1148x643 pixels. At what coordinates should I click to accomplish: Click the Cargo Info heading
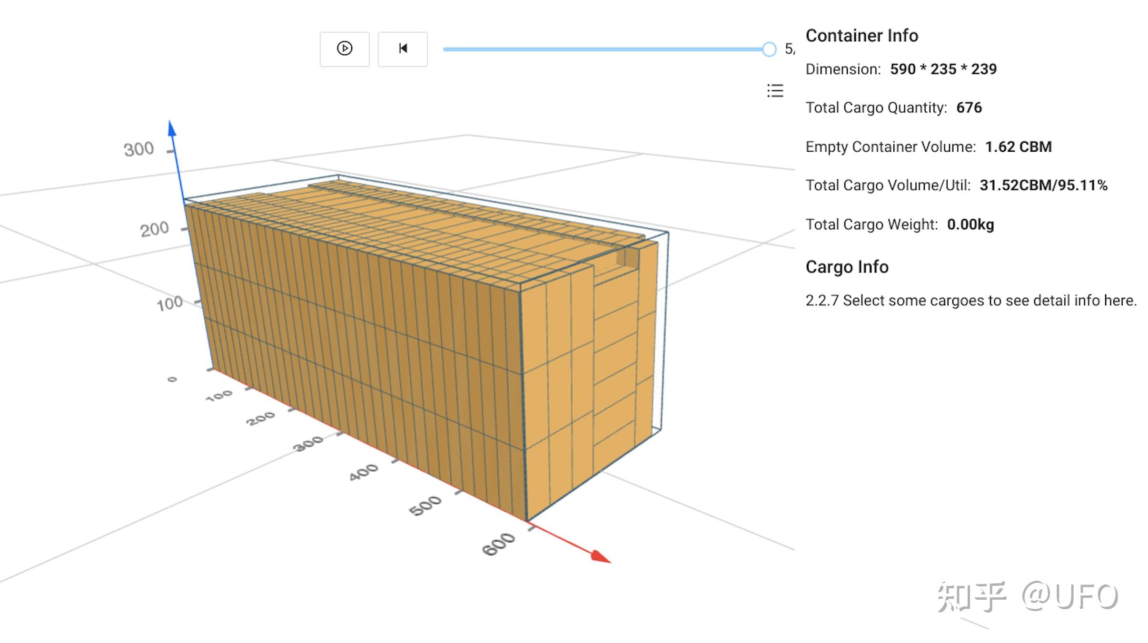click(847, 267)
